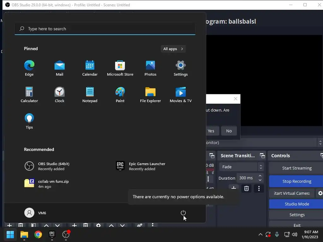Click Start Virtual Camera
This screenshot has height=242, width=323.
tap(292, 193)
